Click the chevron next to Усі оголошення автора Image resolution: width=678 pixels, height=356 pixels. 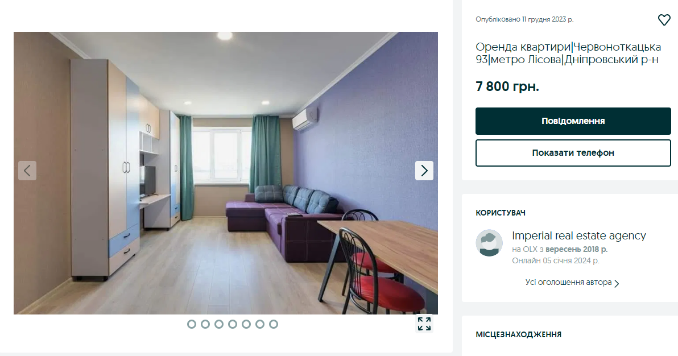click(617, 284)
